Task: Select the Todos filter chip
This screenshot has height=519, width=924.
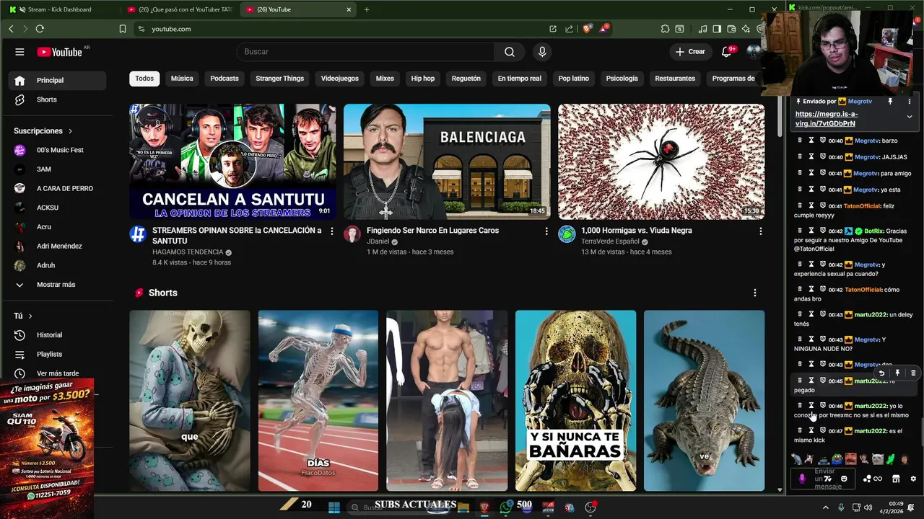Action: (144, 79)
